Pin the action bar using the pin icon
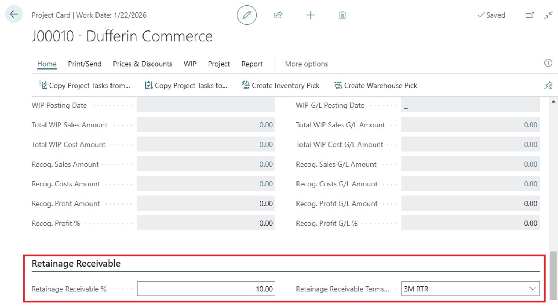The width and height of the screenshot is (558, 306). pyautogui.click(x=548, y=85)
